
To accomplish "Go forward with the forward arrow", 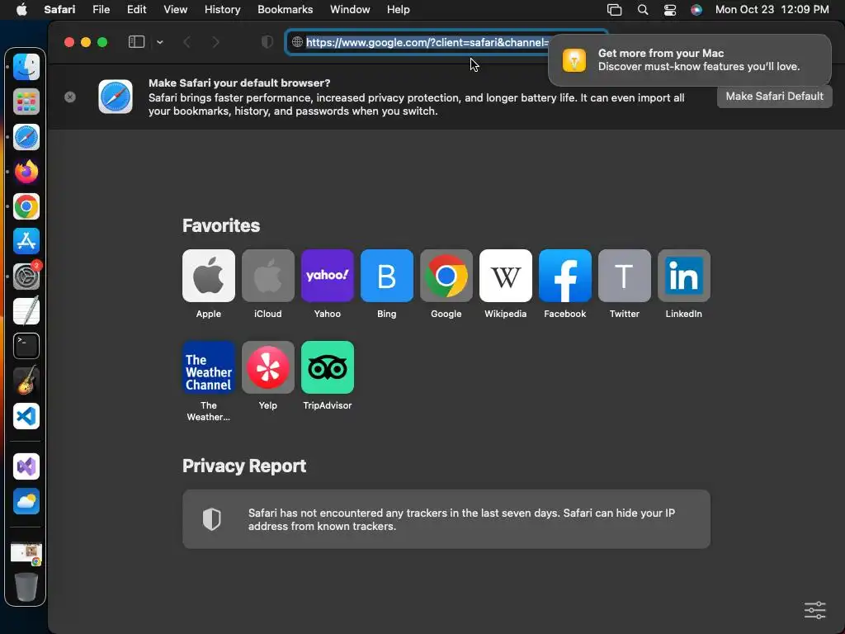I will pos(215,42).
